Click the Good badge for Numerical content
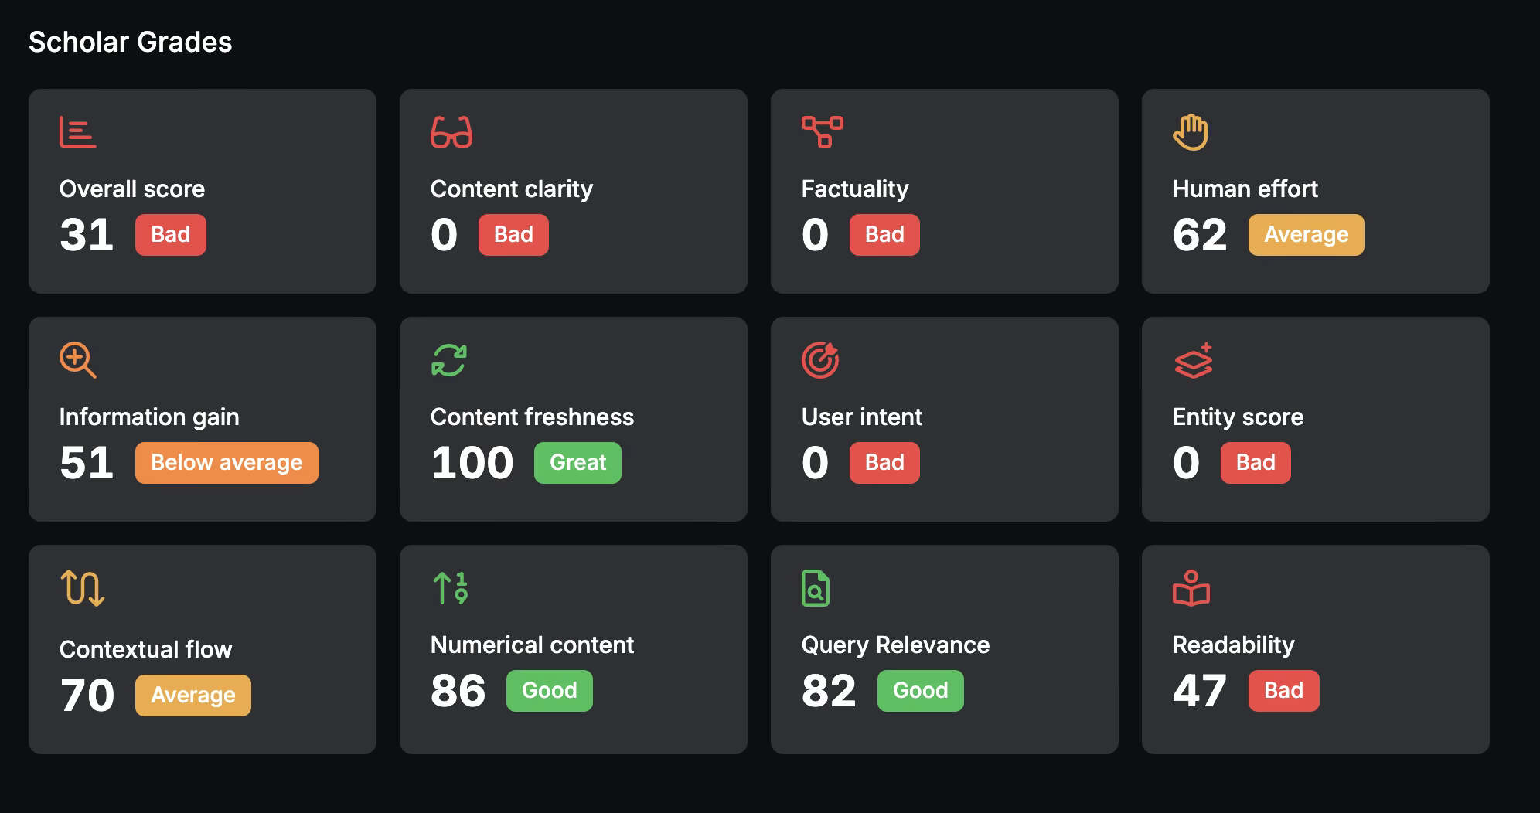1540x813 pixels. (x=550, y=691)
